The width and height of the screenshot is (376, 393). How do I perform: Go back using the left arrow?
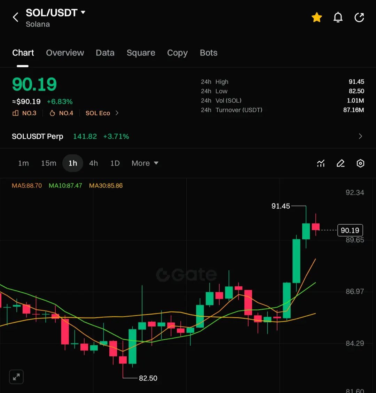[x=16, y=17]
